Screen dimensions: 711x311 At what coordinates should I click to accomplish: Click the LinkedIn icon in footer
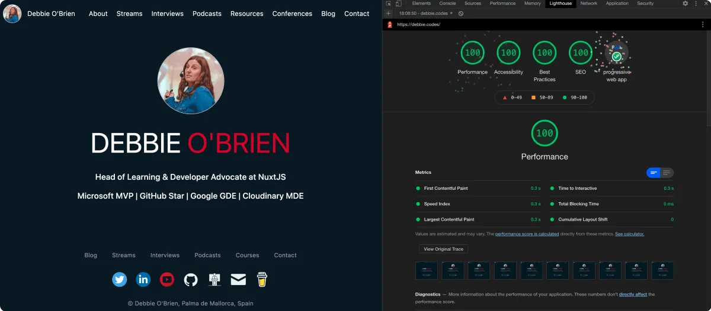pyautogui.click(x=143, y=279)
